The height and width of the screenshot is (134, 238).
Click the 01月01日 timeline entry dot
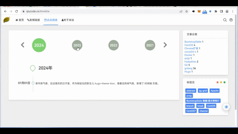tap(33, 83)
